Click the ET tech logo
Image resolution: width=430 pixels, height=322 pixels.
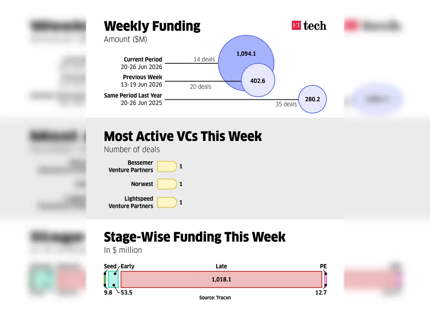pyautogui.click(x=309, y=25)
